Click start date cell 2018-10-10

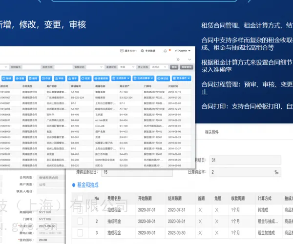coord(174,92)
